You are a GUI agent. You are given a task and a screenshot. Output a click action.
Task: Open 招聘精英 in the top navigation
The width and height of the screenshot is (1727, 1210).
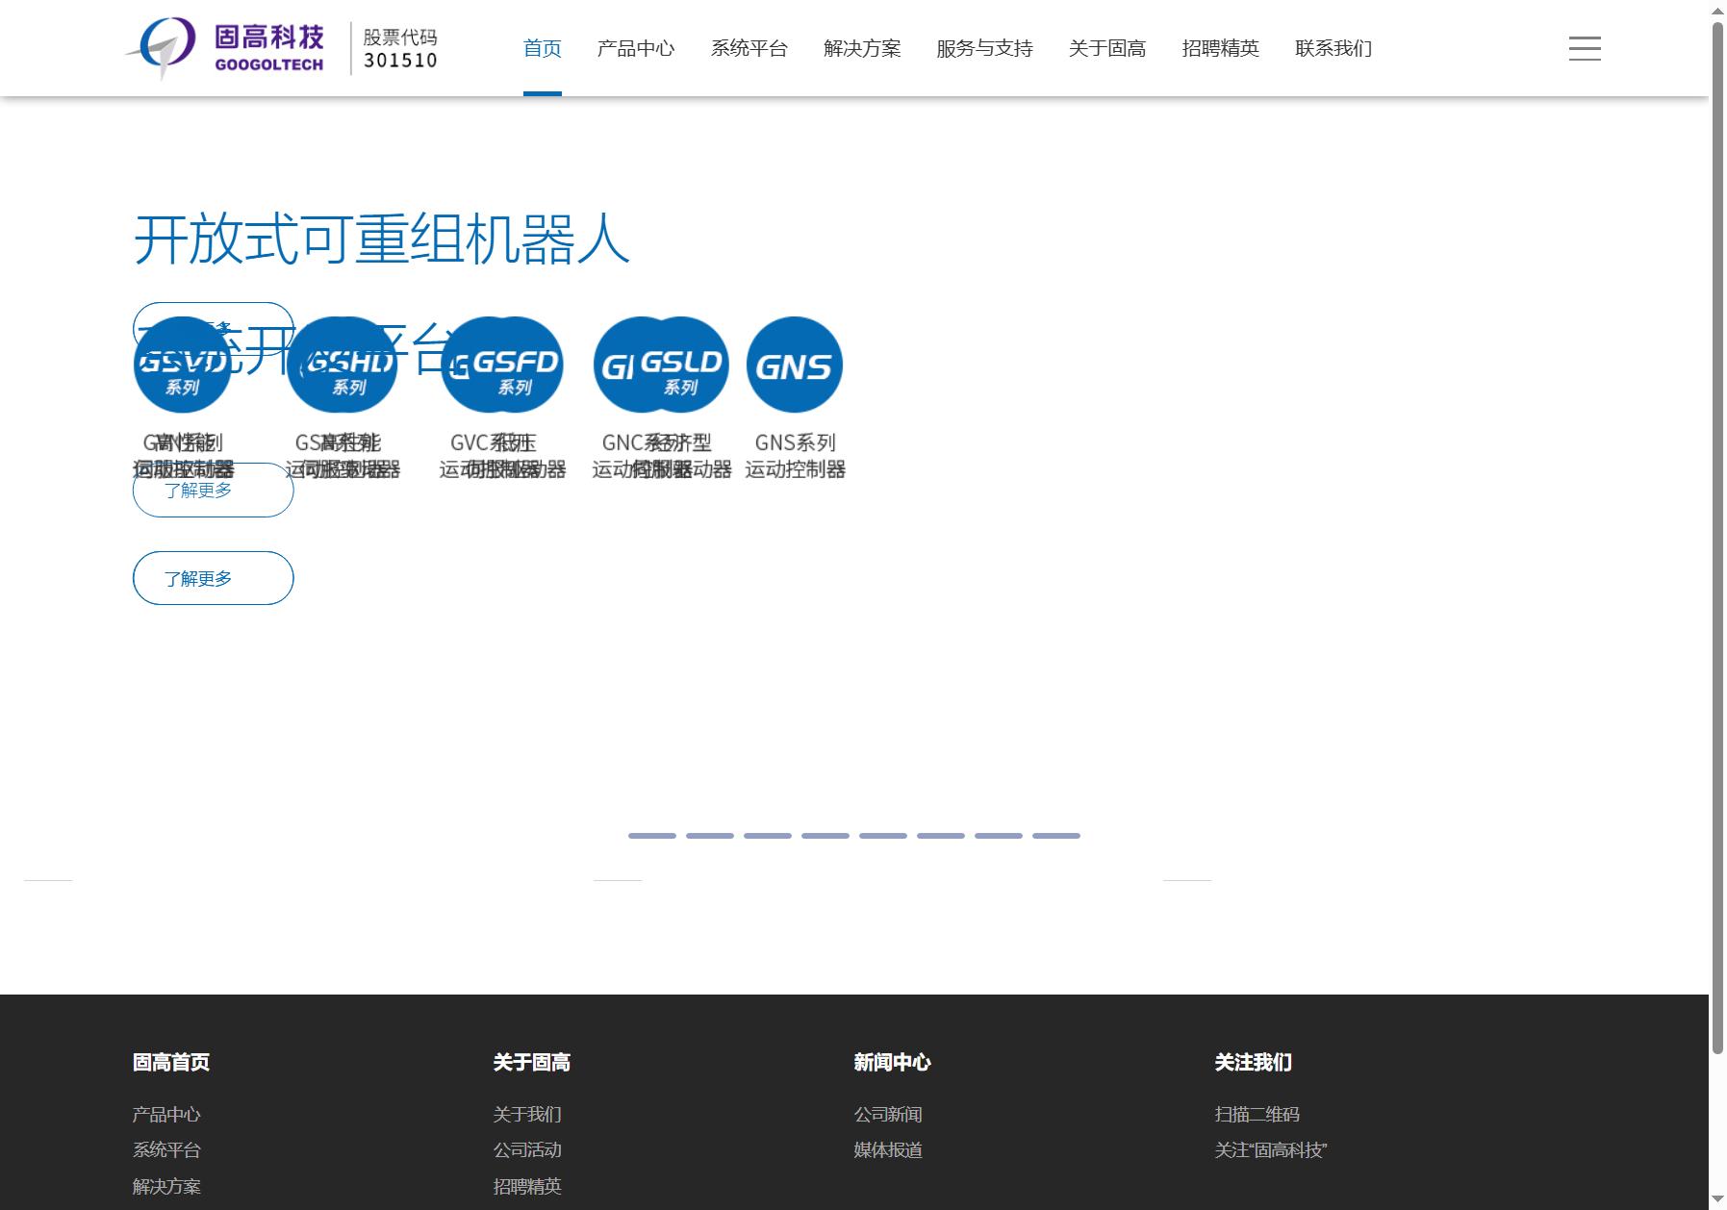point(1221,48)
